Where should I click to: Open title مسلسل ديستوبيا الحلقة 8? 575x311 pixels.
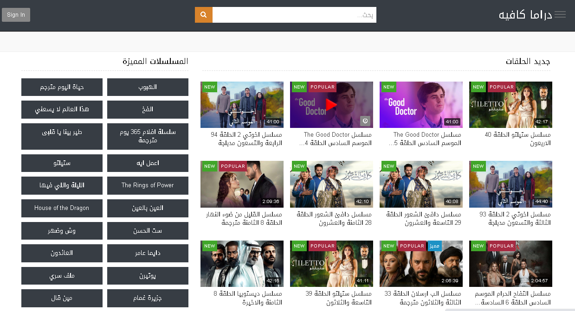click(248, 298)
